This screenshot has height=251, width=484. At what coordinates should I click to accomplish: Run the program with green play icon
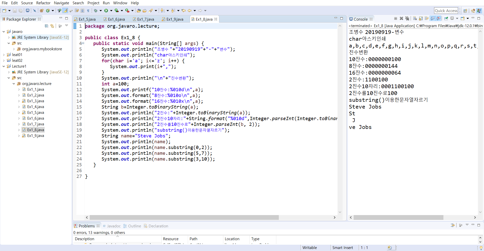coord(106,11)
